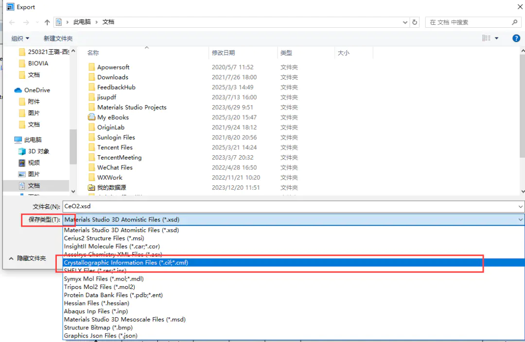This screenshot has width=525, height=342.
Task: Select the Sunlogin Files folder icon
Action: coord(91,137)
